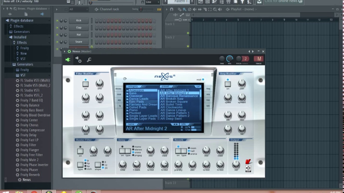The height and width of the screenshot is (193, 344).
Task: Open the Channel rack menu arrow
Action: click(x=57, y=9)
